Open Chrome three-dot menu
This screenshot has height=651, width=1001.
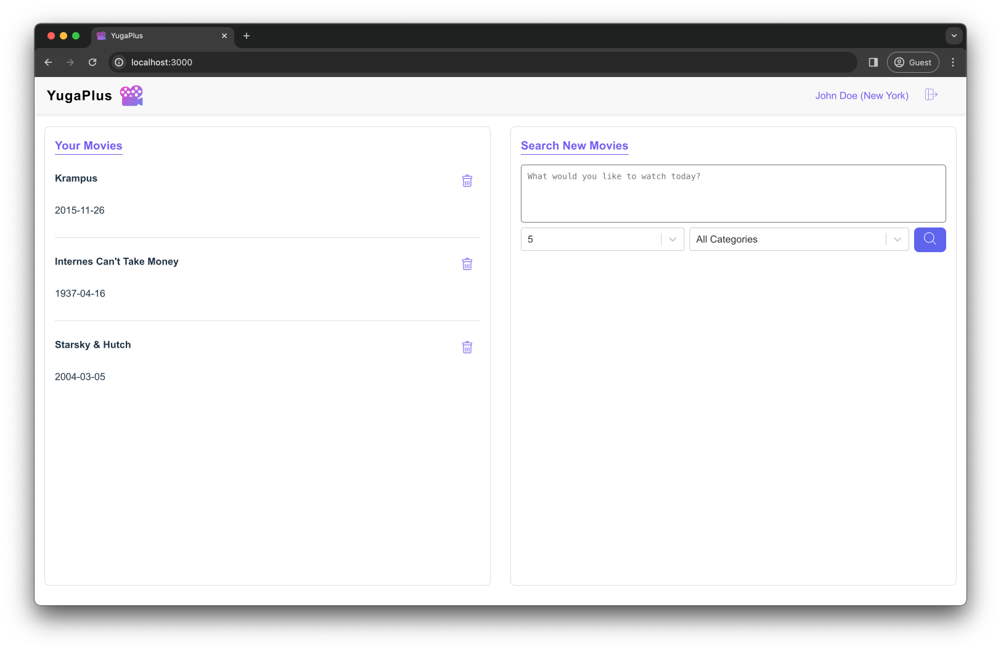953,62
